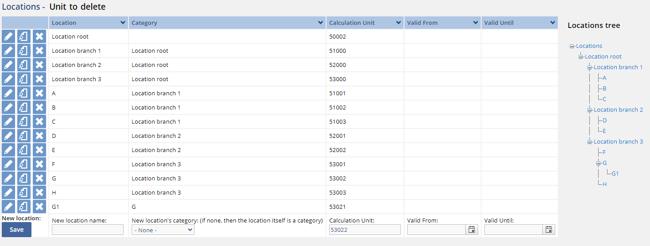Focus the Calculation Unit input field

click(365, 230)
